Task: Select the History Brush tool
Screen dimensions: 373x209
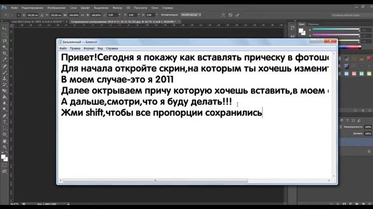Action: (x=5, y=85)
